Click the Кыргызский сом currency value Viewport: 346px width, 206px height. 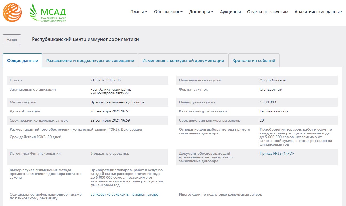pos(274,111)
